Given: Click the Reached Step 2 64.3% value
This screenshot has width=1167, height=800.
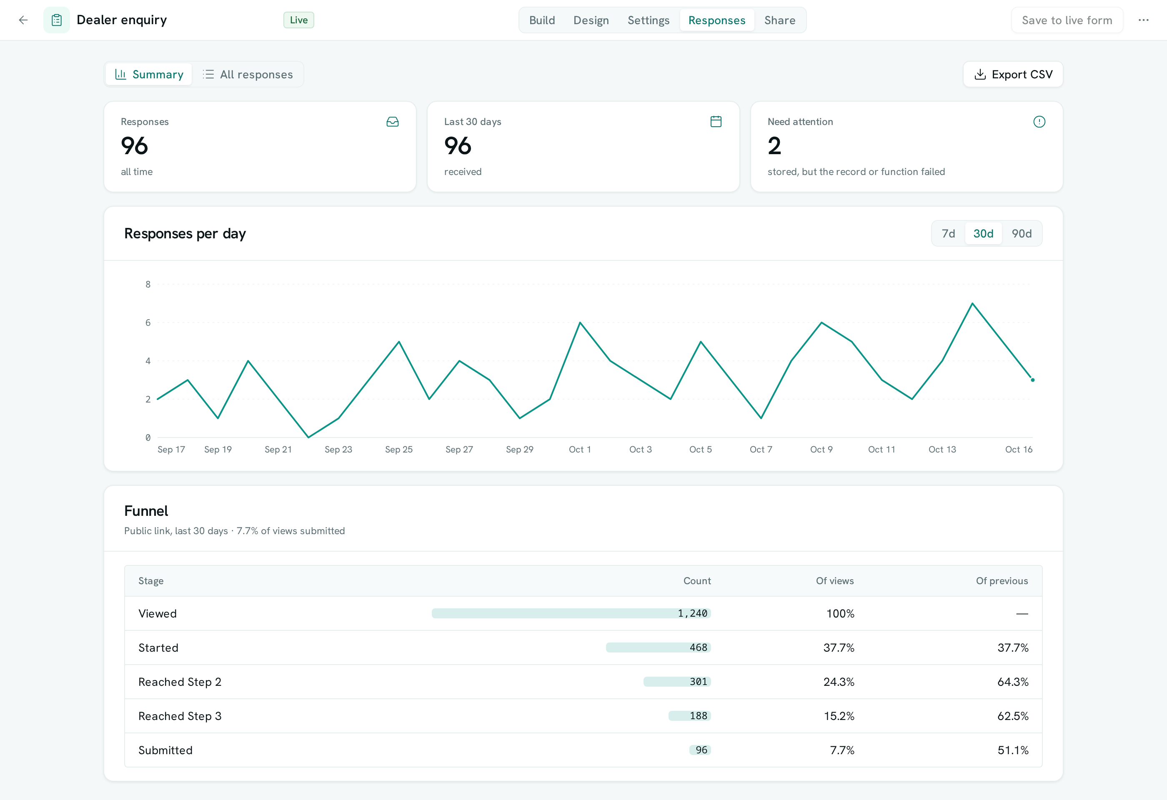Looking at the screenshot, I should pos(1013,682).
